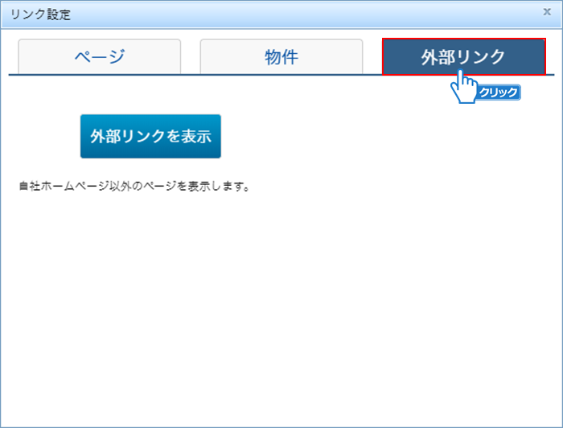Open the 物件 tab
Image resolution: width=563 pixels, height=428 pixels.
[x=281, y=56]
